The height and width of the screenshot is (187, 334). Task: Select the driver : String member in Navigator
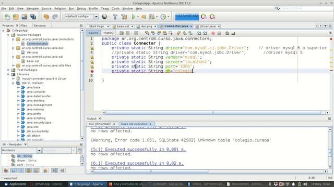27,161
